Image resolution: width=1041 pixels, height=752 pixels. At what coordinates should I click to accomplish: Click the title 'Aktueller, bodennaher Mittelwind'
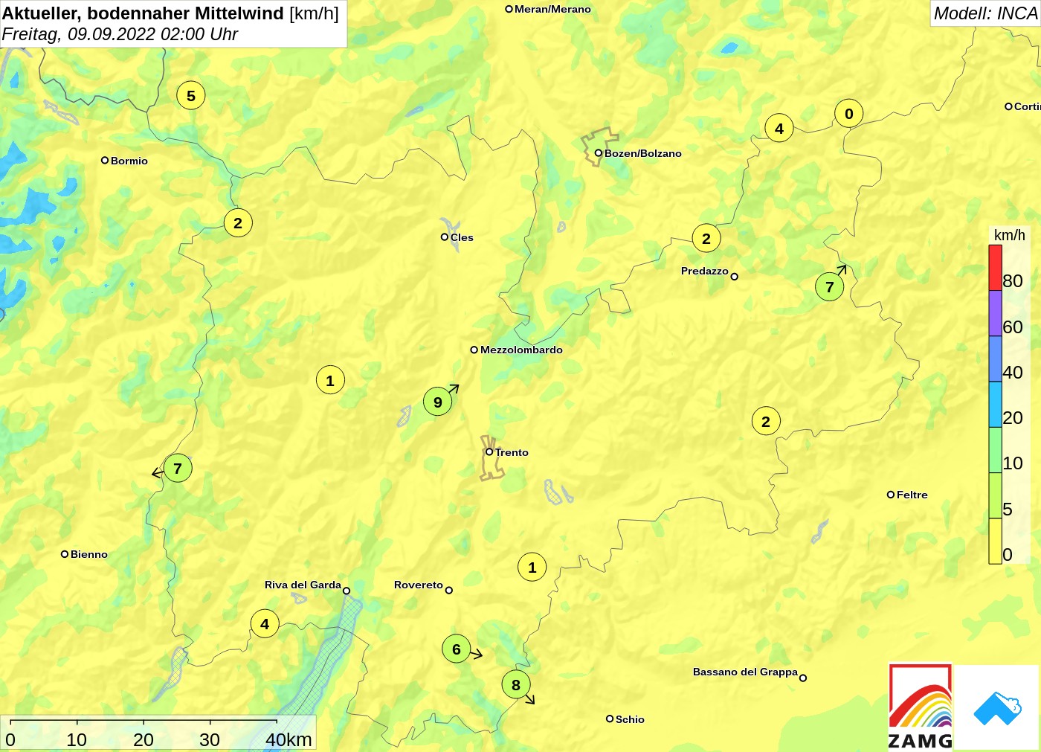[x=144, y=13]
